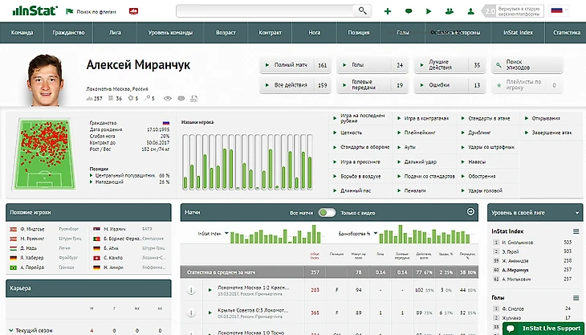The height and width of the screenshot is (335, 586).
Task: Click the eye icon under the player name
Action: tap(168, 98)
